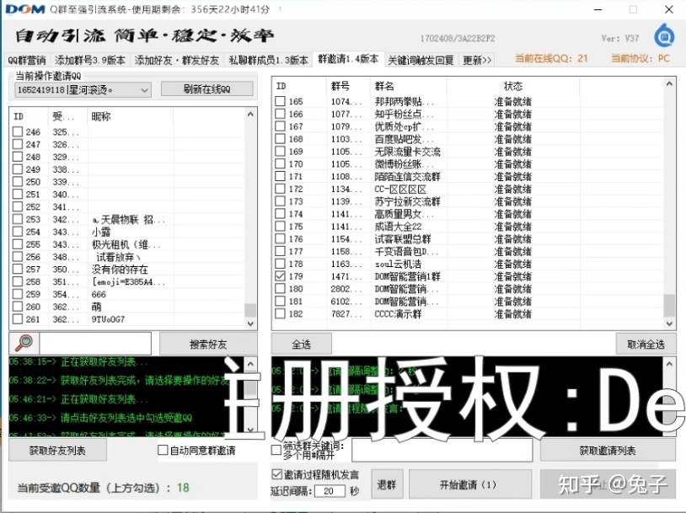
Task: Switch to 私聊群成员1.3版本 tab
Action: 268,60
